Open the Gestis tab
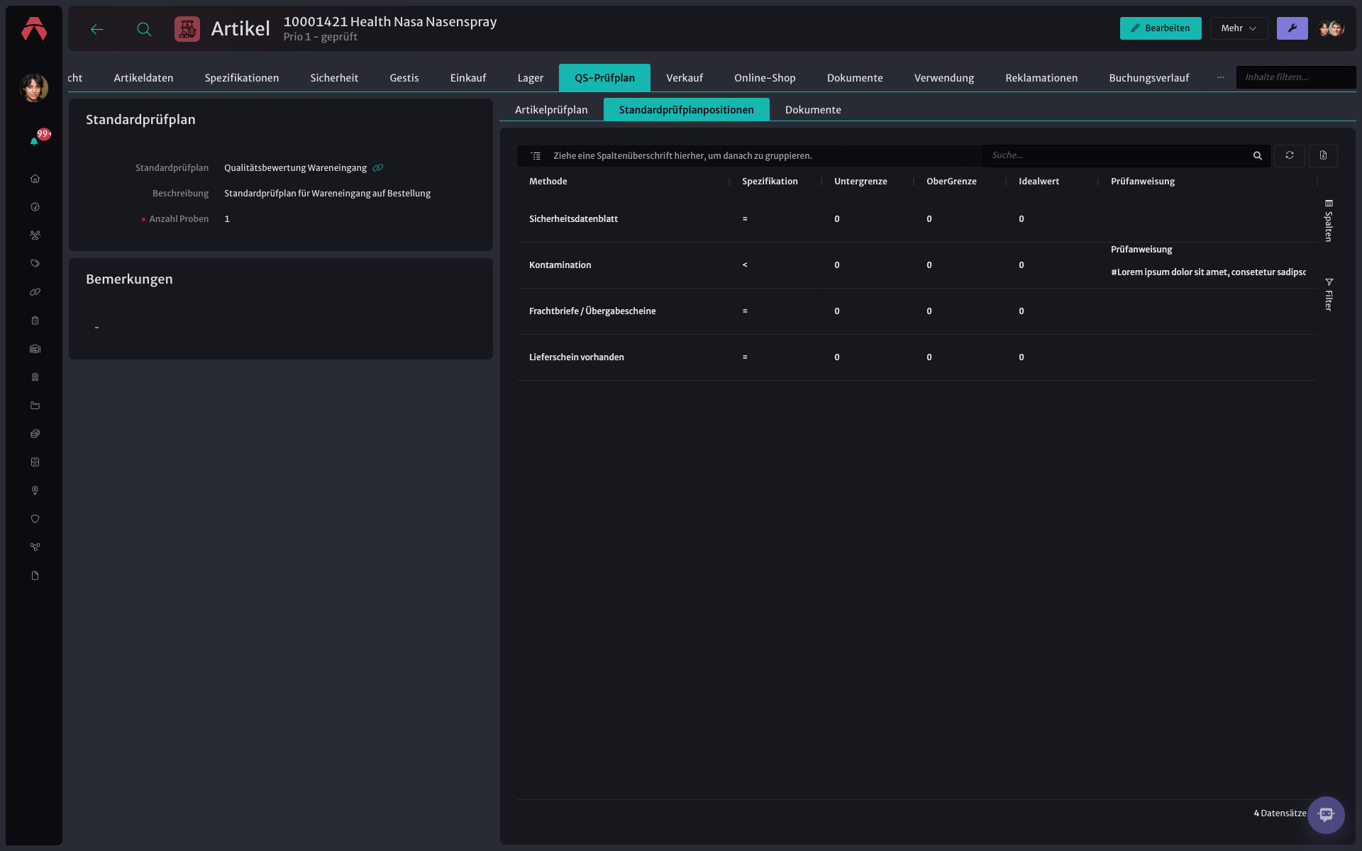 pyautogui.click(x=404, y=78)
